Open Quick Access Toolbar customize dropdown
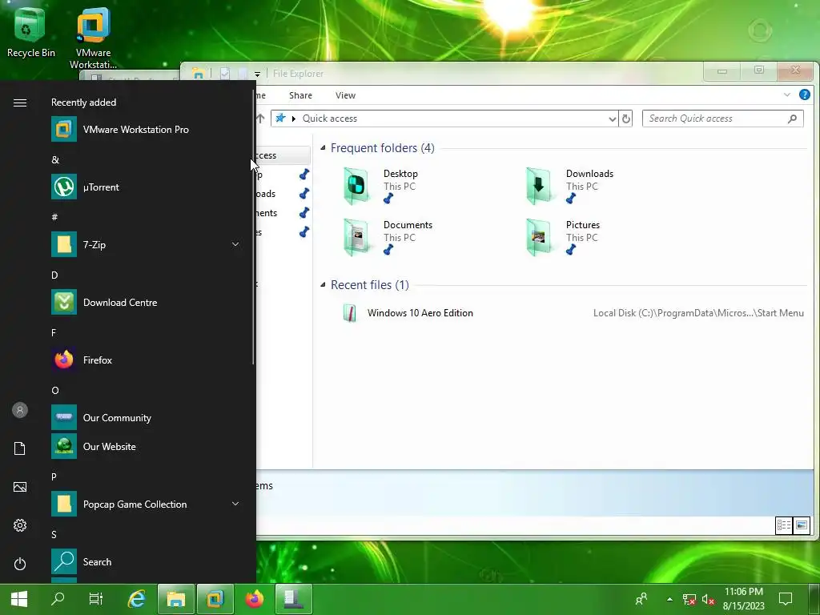 [x=257, y=74]
